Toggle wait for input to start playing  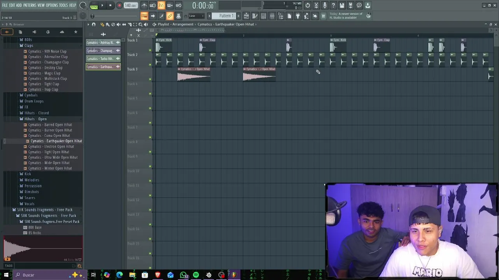153,5
